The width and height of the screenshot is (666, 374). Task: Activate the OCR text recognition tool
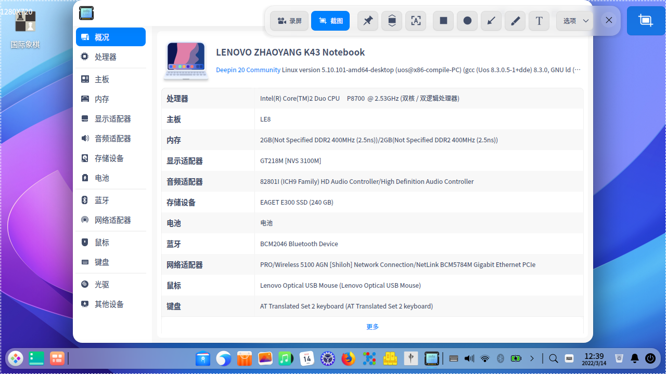tap(416, 20)
